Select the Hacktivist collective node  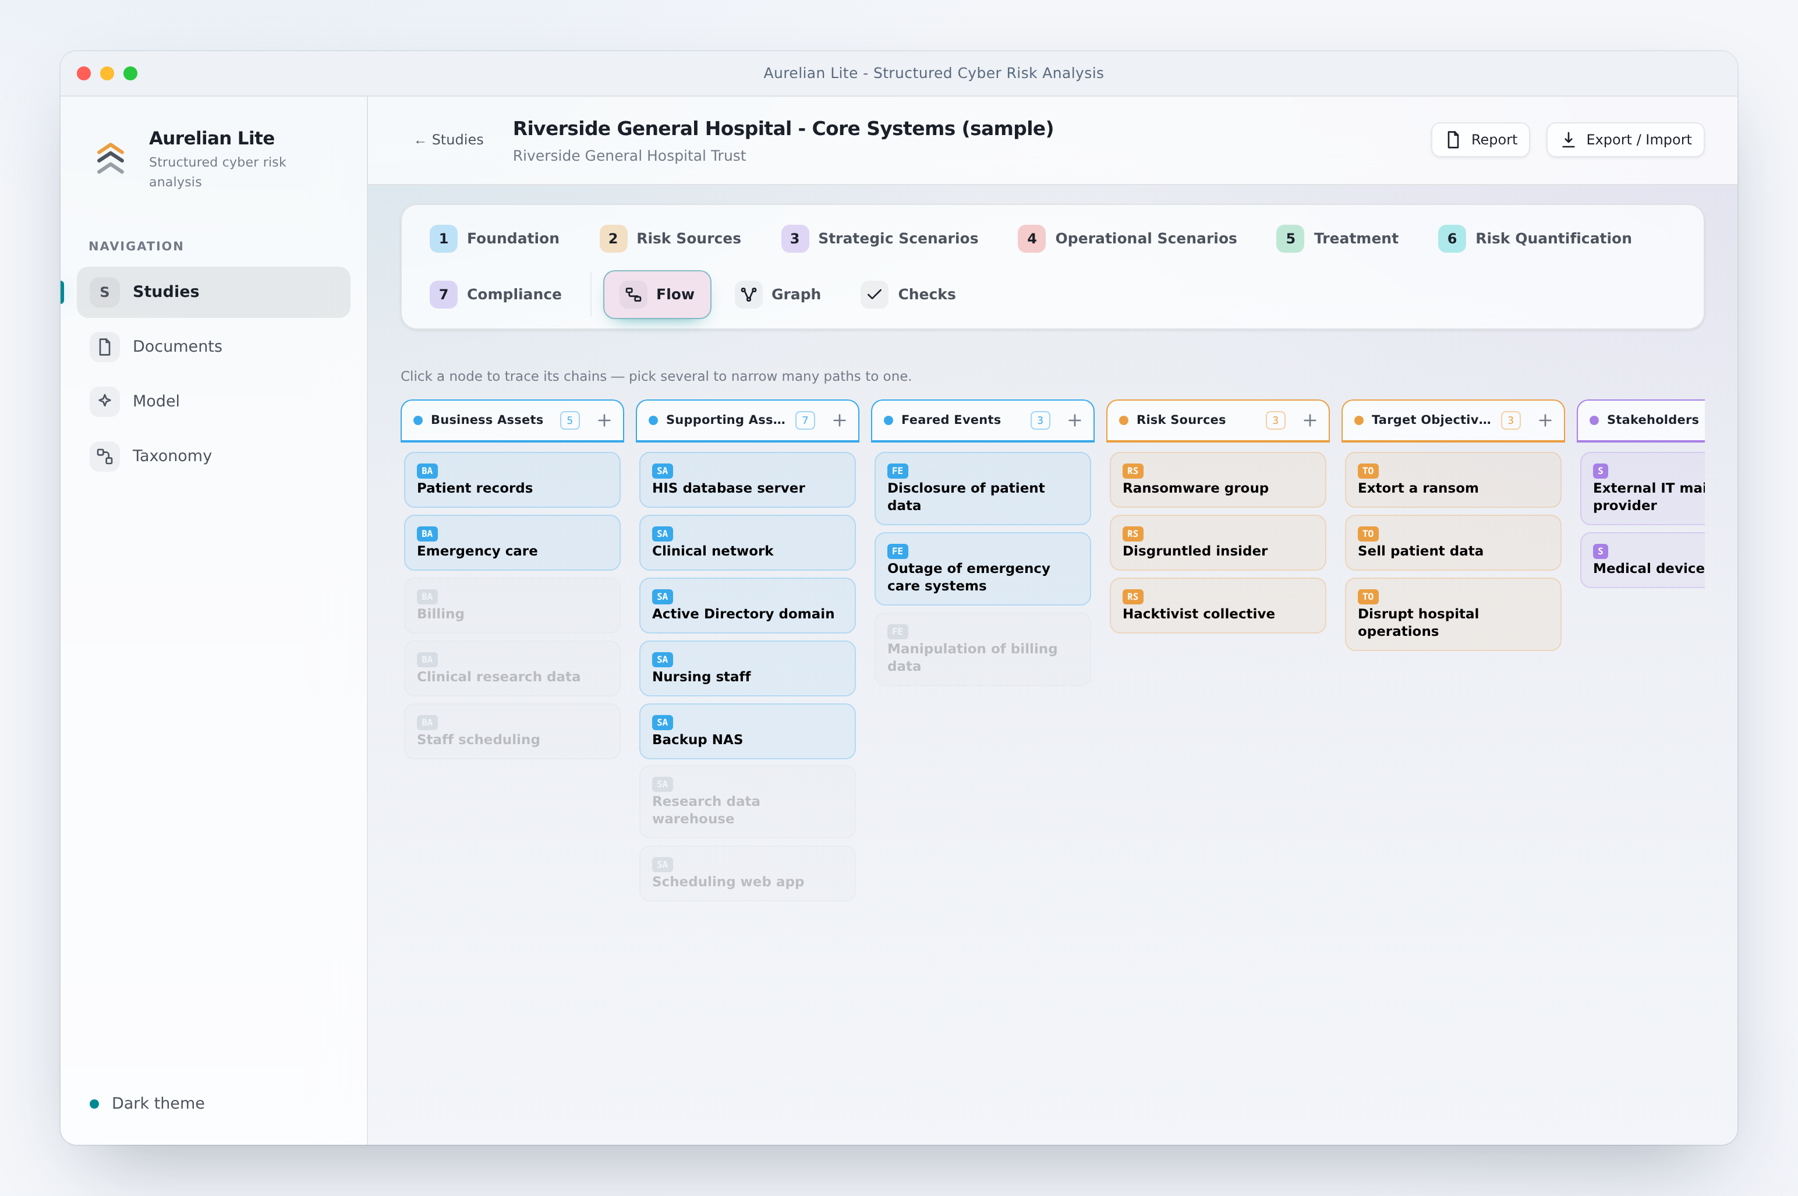[1217, 606]
